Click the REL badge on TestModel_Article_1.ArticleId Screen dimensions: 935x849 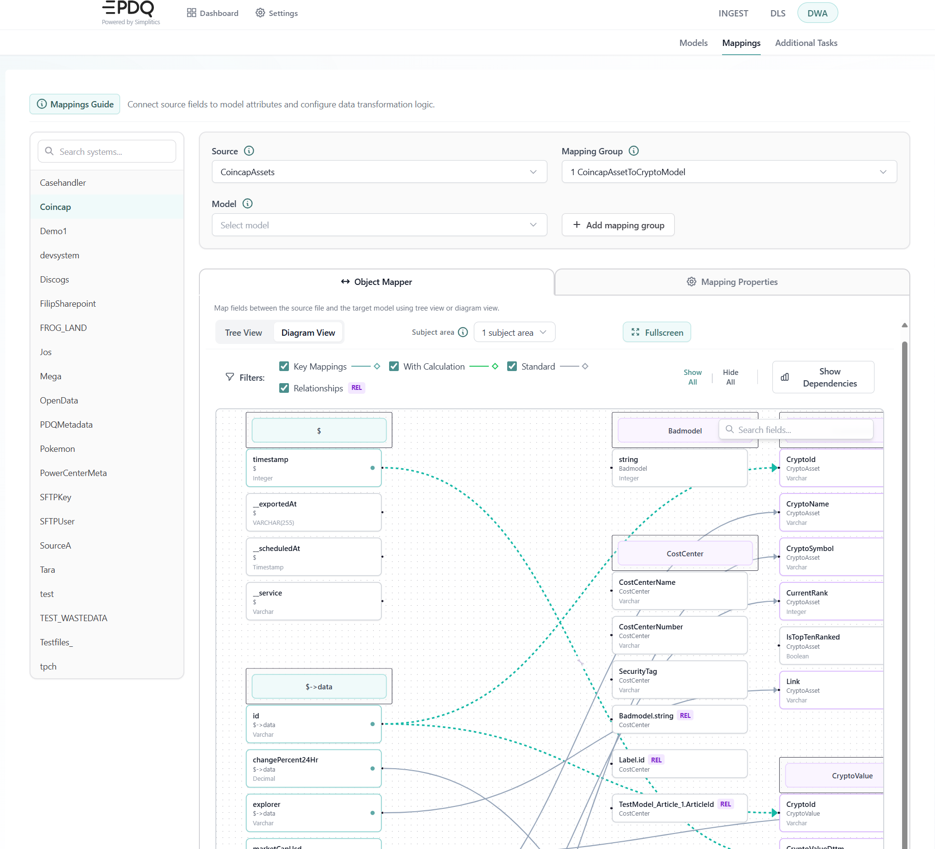pyautogui.click(x=725, y=804)
